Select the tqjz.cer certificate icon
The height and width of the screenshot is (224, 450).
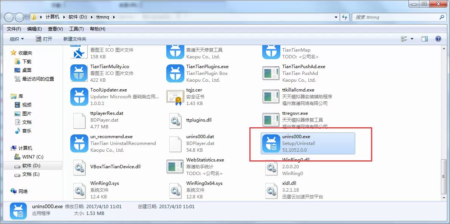(175, 97)
